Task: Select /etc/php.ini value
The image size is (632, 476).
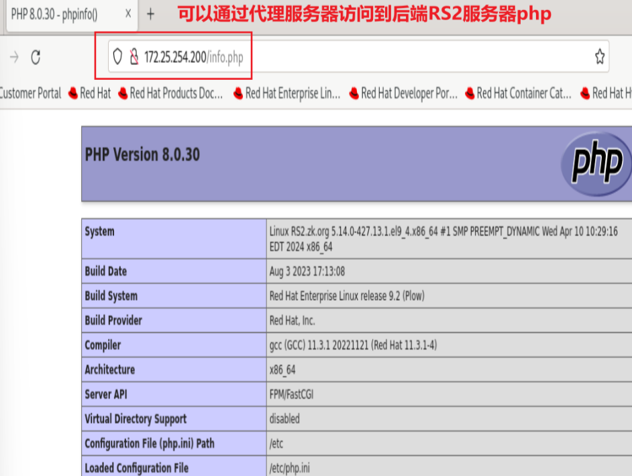Action: point(289,469)
